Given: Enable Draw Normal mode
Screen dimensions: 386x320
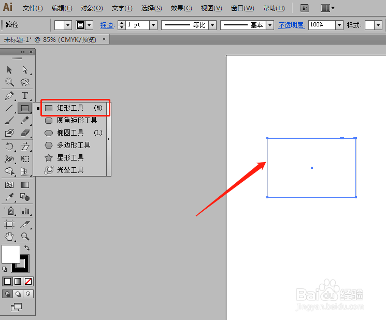Looking at the screenshot, I should (8, 294).
